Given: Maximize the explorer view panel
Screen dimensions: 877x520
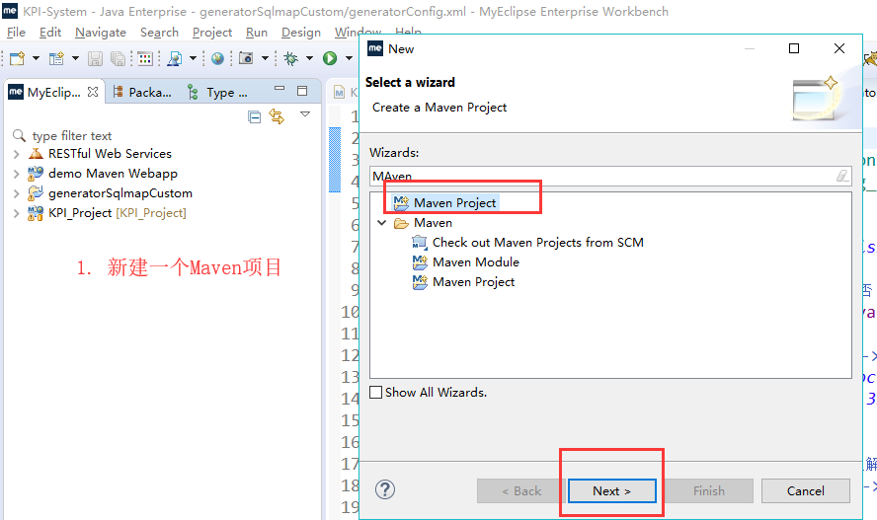Looking at the screenshot, I should point(302,91).
